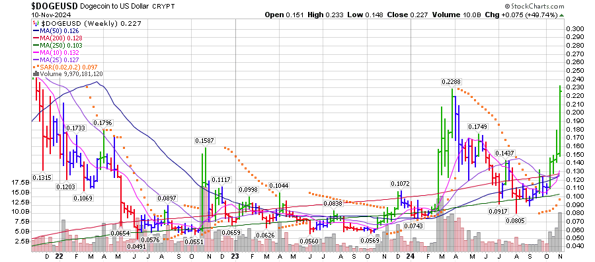Click the 0.1072 high price label
Viewport: 595px width, 262px height.
pyautogui.click(x=401, y=184)
